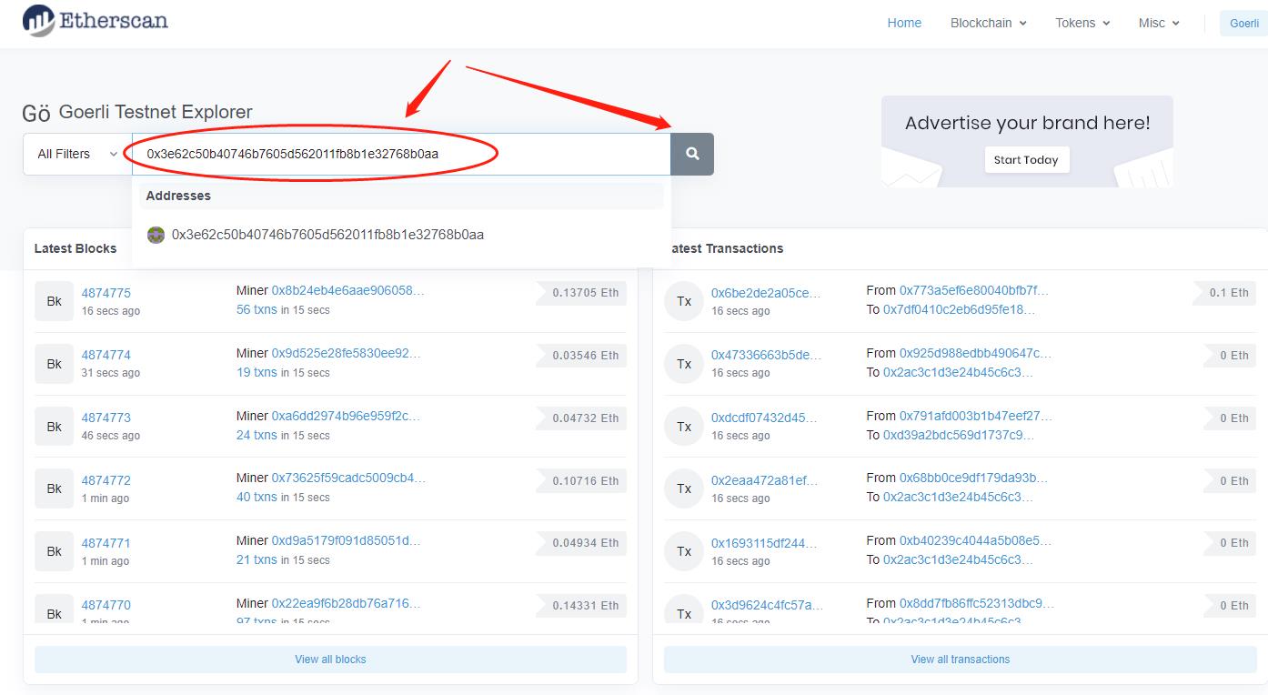
Task: Open sender address 0x773a5ef6e80040bfb7f
Action: pyautogui.click(x=974, y=290)
